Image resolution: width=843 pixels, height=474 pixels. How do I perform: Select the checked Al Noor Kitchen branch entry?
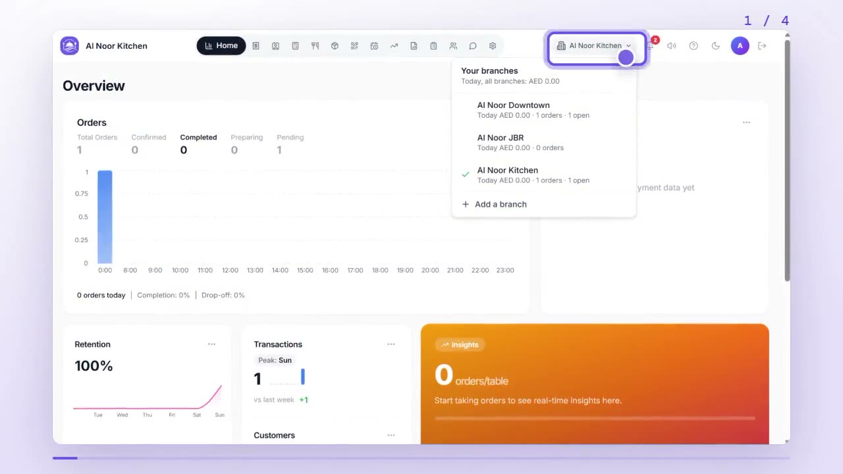544,175
